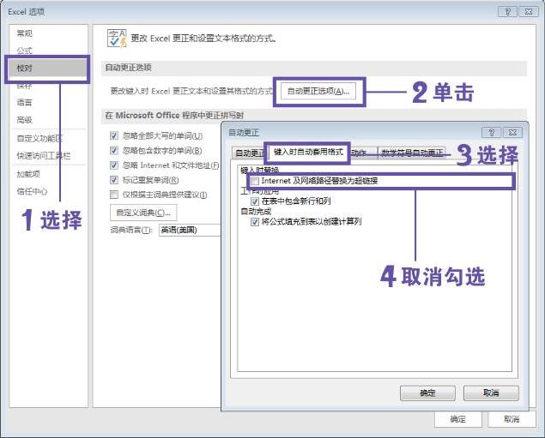Image resolution: width=545 pixels, height=438 pixels.
Task: Click 确定 in the Excel 选项 window
Action: coord(457,419)
